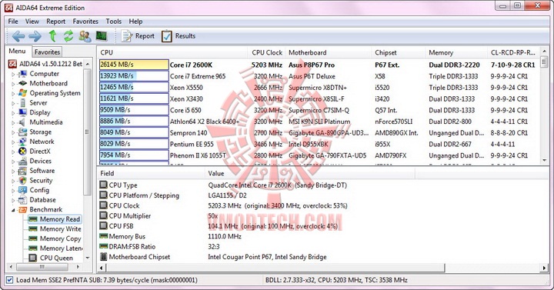Sort by the Motherboard column header
The image size is (554, 290).
tap(329, 52)
